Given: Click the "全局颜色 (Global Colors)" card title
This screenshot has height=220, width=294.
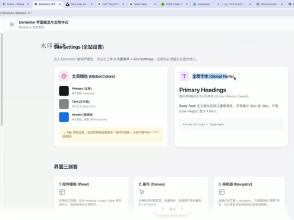Looking at the screenshot, I should click(x=93, y=76).
